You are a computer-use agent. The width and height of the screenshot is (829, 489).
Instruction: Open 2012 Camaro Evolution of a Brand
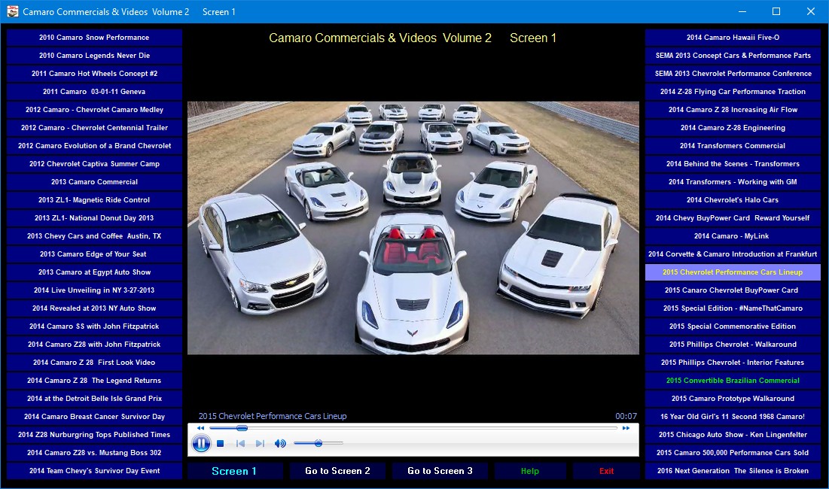pos(94,146)
